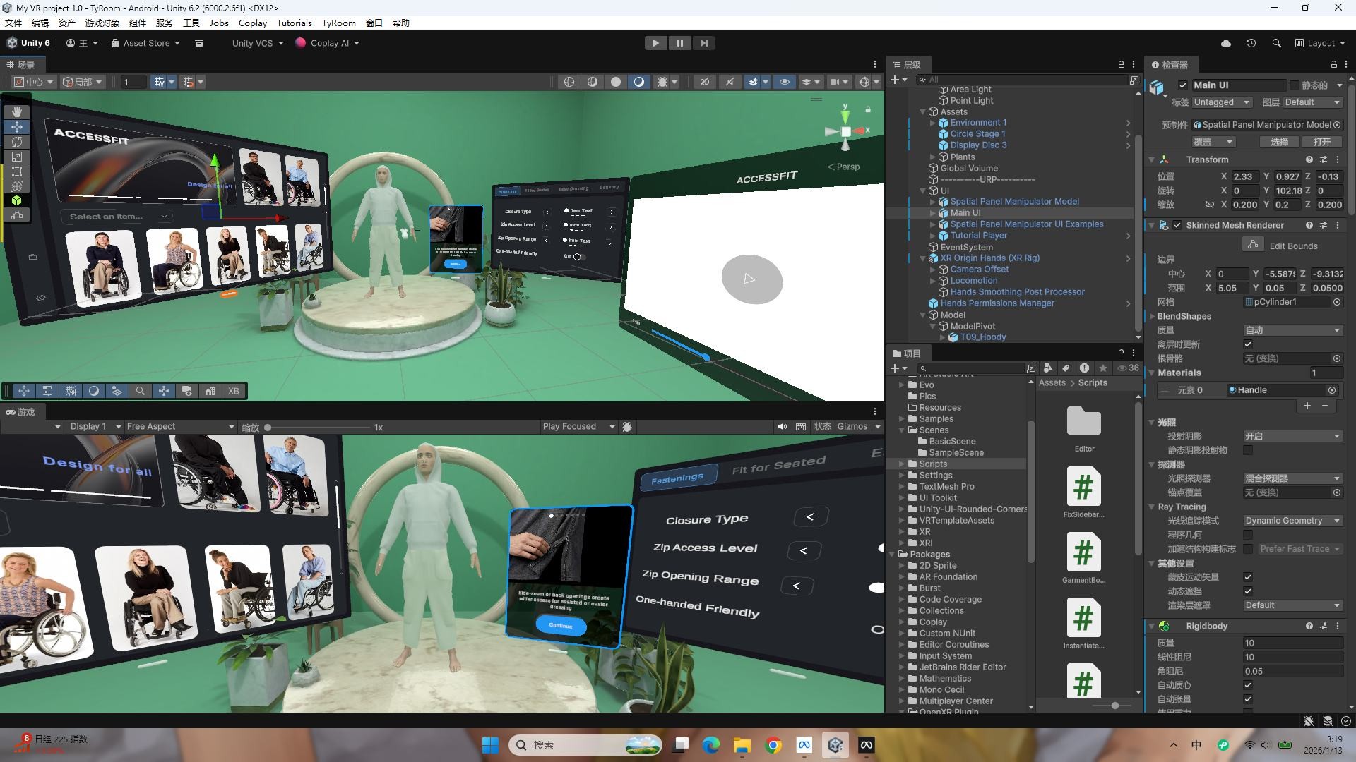Select the Move tool in scene toolbar
The image size is (1356, 762).
pyautogui.click(x=17, y=126)
